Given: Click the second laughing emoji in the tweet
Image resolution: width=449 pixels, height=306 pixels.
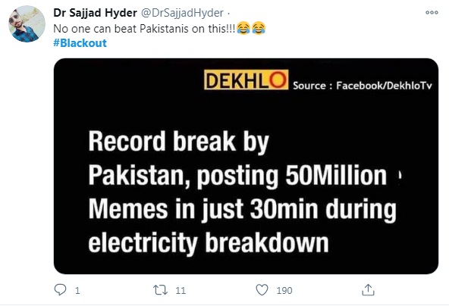Looking at the screenshot, I should point(259,28).
